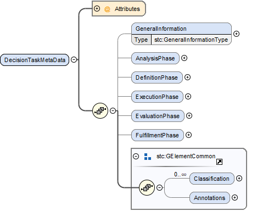Expand the DefinitionPhase node
This screenshot has height=211, width=257.
pyautogui.click(x=187, y=77)
